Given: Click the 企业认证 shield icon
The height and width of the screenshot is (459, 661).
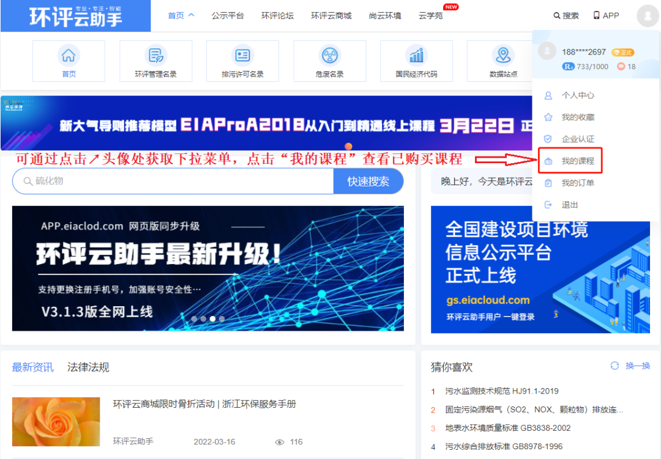Looking at the screenshot, I should tap(548, 139).
